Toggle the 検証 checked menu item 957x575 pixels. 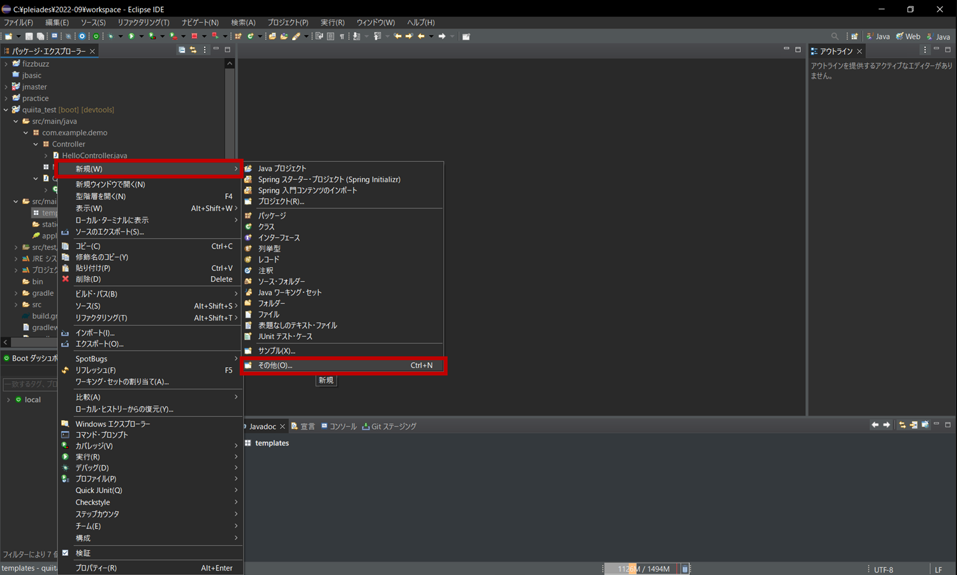tap(151, 553)
